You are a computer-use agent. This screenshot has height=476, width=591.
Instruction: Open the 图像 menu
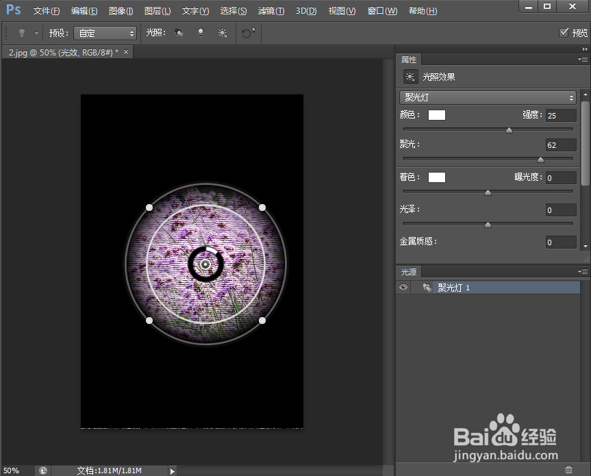pyautogui.click(x=121, y=11)
